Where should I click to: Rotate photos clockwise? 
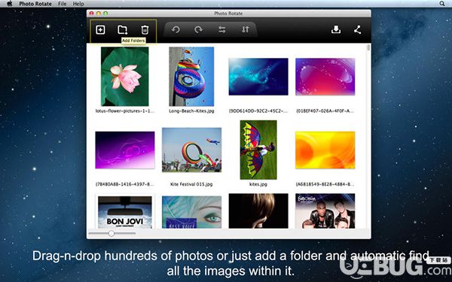tap(198, 29)
